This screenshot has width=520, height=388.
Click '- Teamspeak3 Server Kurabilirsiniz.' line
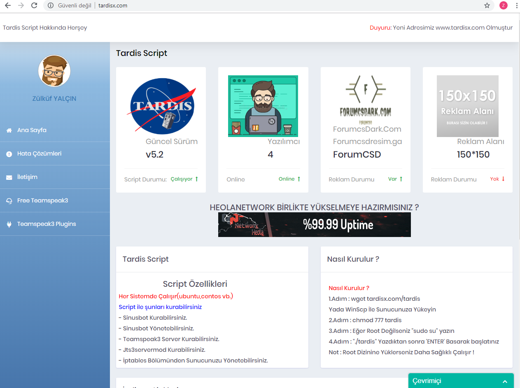tap(169, 339)
